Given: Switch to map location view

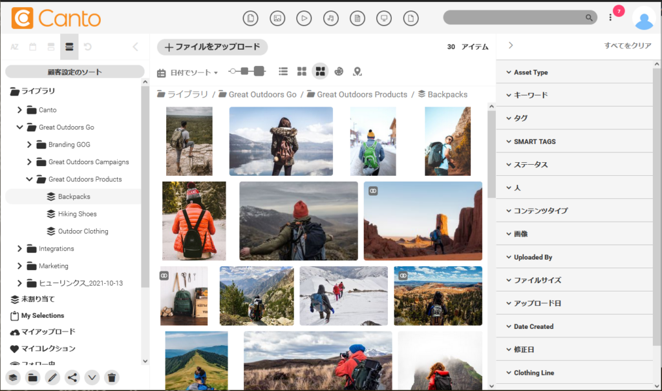Looking at the screenshot, I should [x=357, y=72].
